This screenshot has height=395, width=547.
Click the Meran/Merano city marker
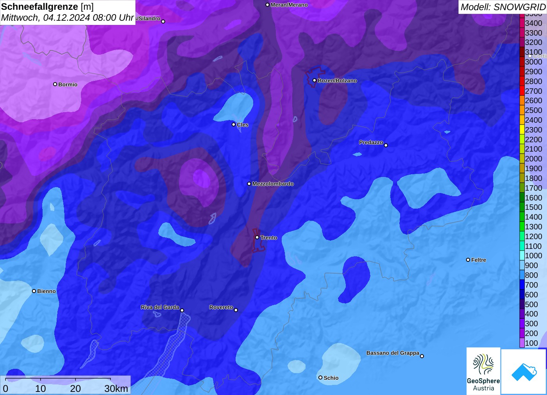pos(268,5)
